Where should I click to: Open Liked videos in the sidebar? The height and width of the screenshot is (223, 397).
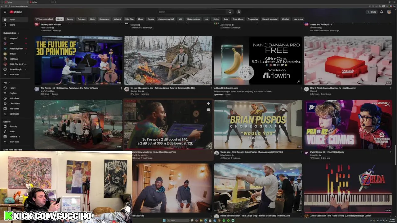pos(15,103)
